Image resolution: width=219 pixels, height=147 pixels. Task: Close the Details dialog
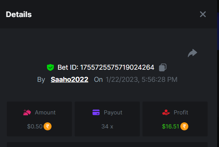(x=203, y=14)
